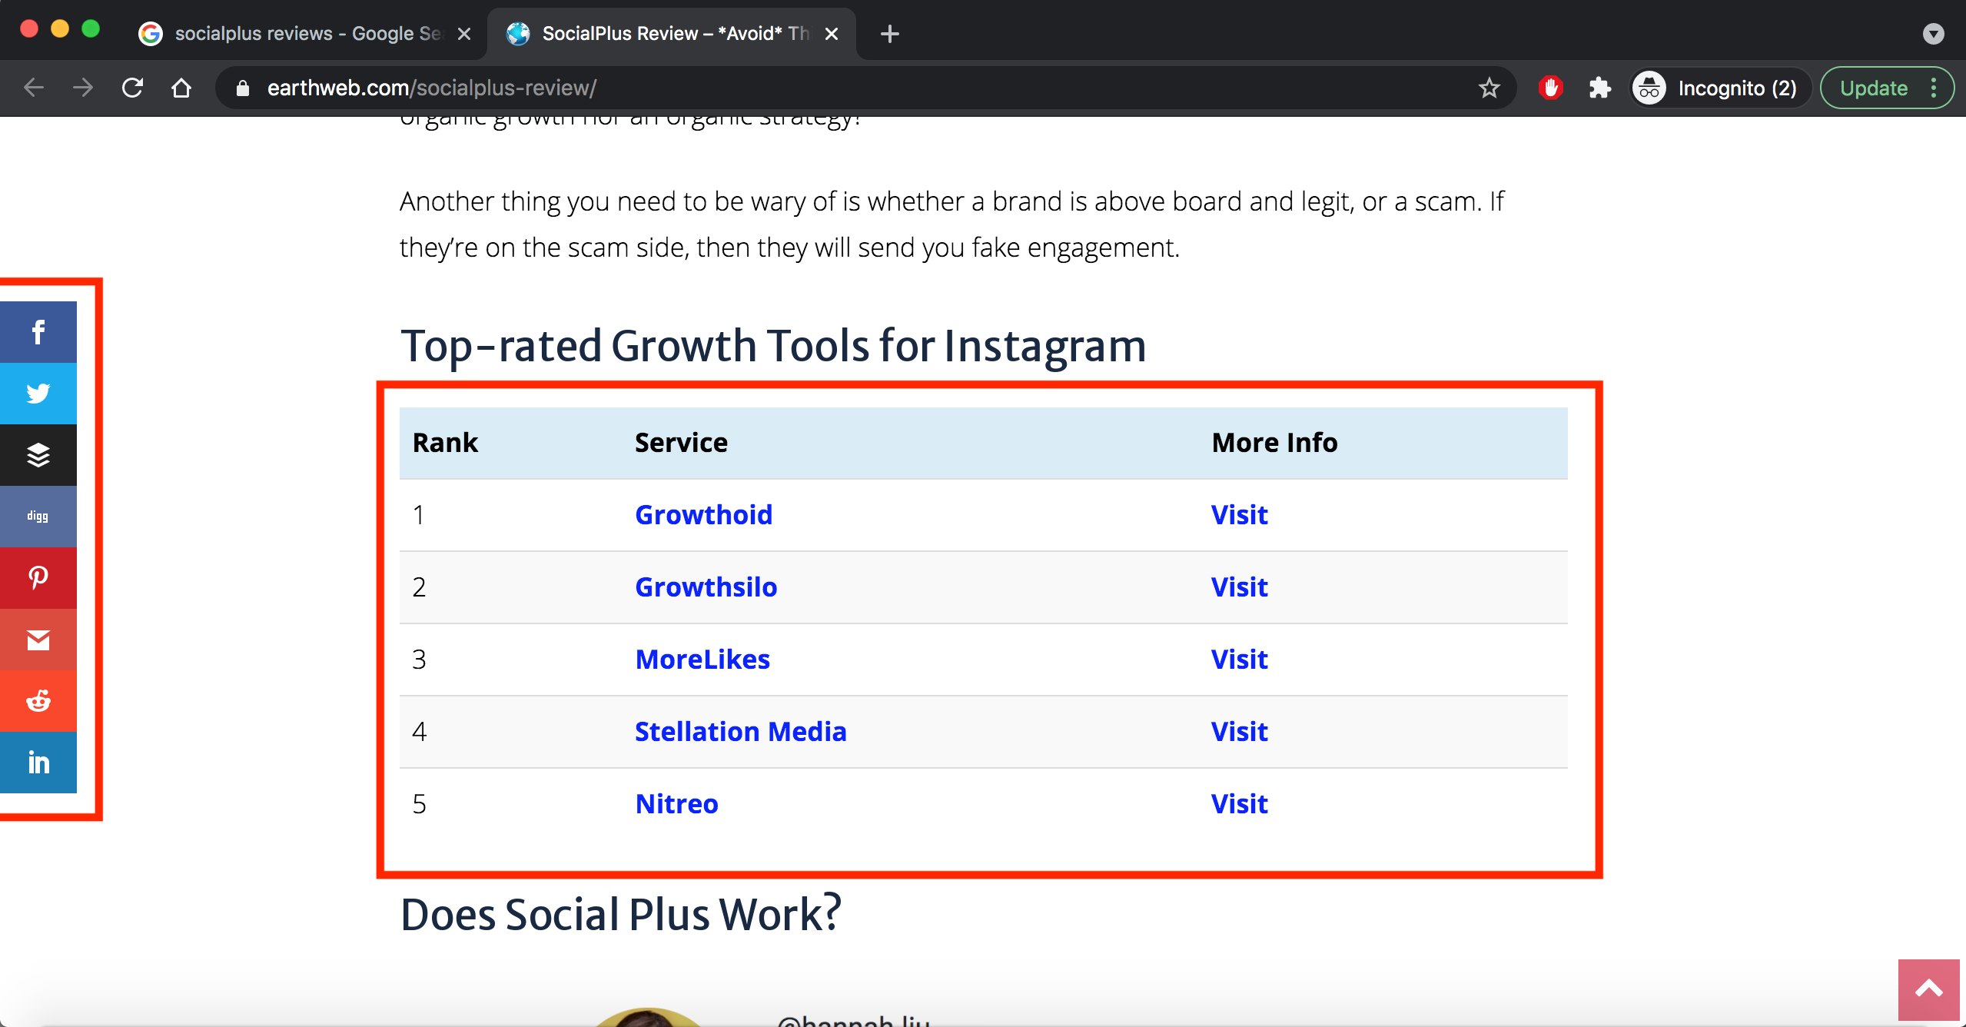
Task: Open the tab search dropdown arrow
Action: point(1934,34)
